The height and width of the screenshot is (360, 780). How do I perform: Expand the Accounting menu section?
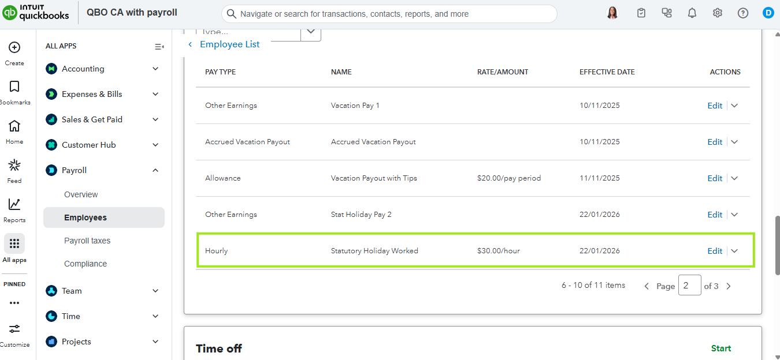pos(155,69)
